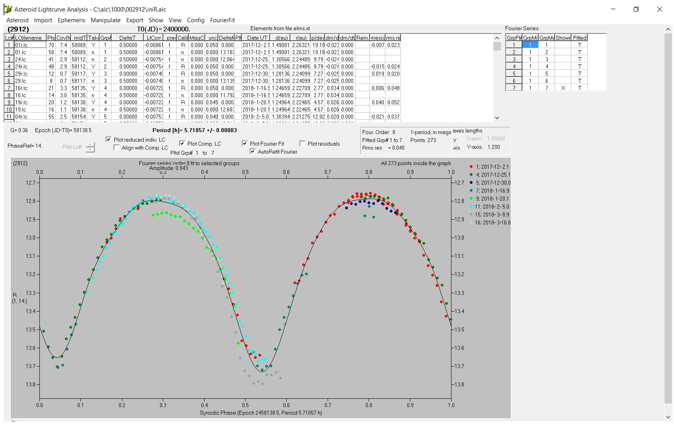
Task: Click the Rms res = 0.040 text
Action: (383, 148)
